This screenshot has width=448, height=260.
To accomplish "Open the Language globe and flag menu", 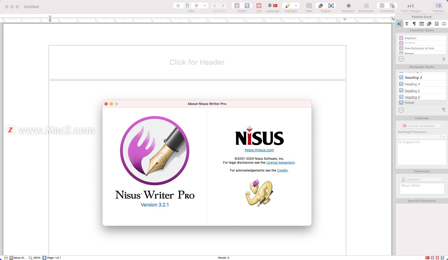I will (272, 5).
